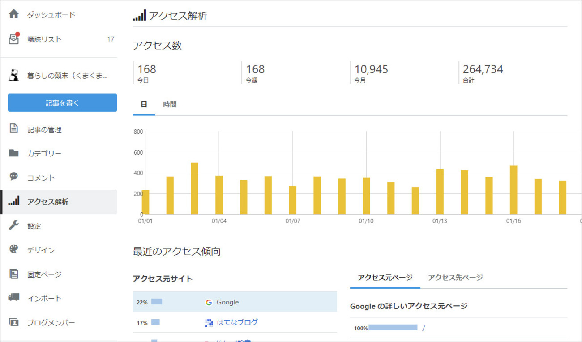
Task: Open the subscription list envelope icon
Action: tap(14, 39)
